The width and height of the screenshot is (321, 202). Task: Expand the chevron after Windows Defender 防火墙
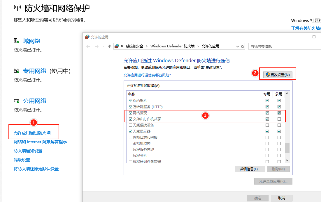(x=198, y=46)
